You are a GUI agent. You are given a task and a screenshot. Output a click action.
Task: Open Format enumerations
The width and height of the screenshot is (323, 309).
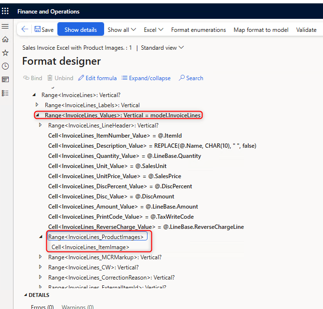(x=198, y=29)
